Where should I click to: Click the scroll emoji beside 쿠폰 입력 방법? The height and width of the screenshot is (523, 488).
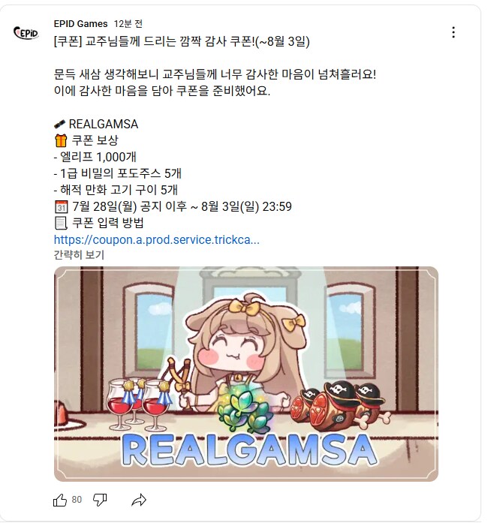[x=61, y=223]
